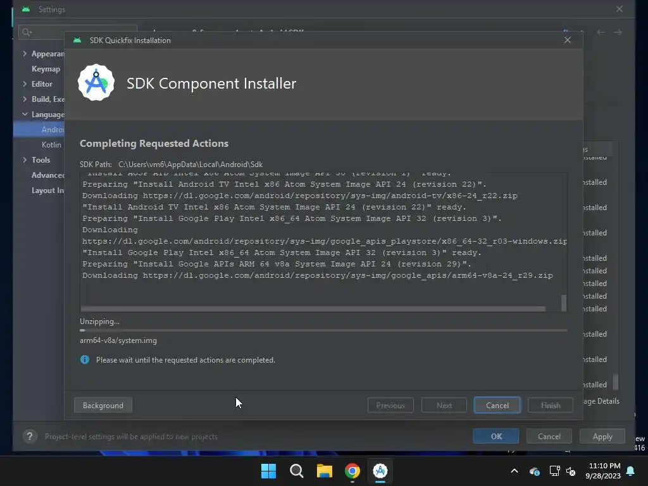Click the unzipping progress bar

point(323,330)
